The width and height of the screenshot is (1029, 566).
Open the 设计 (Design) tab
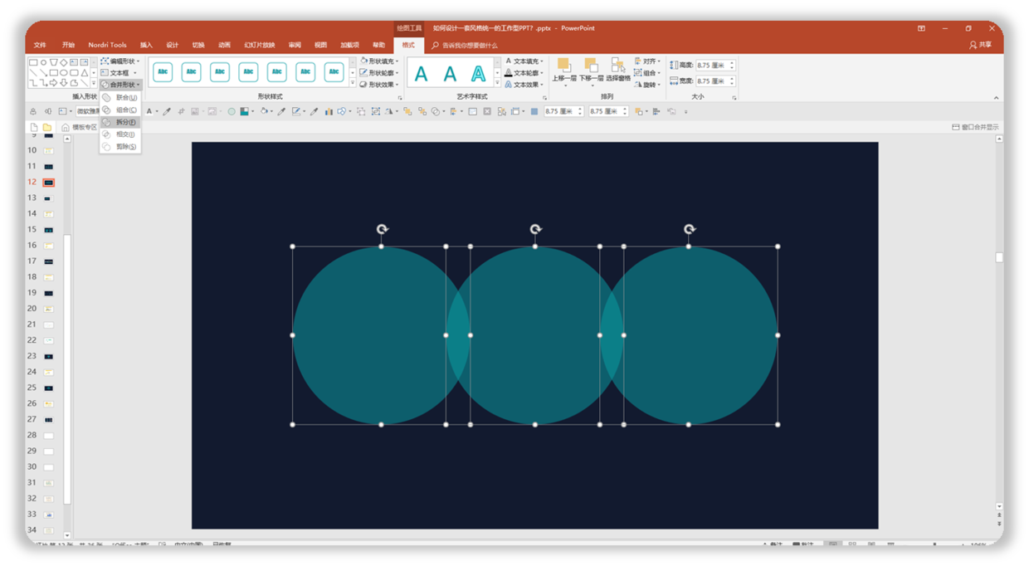coord(172,45)
